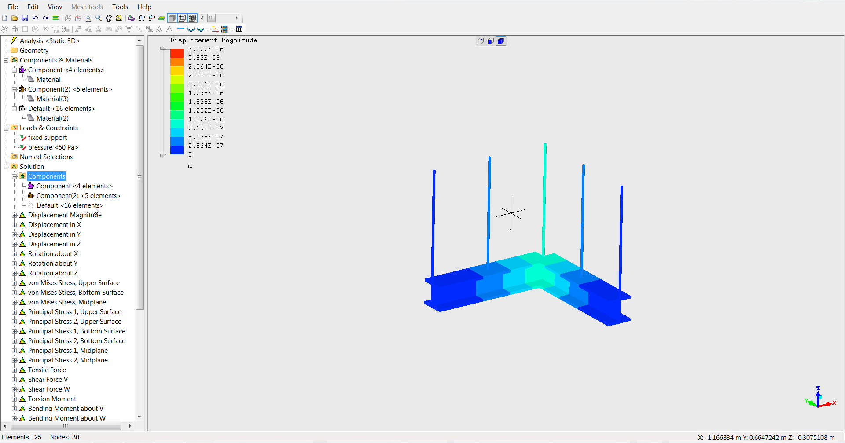Screen dimensions: 845x443
Task: Toggle shaded solid display mode
Action: point(172,18)
